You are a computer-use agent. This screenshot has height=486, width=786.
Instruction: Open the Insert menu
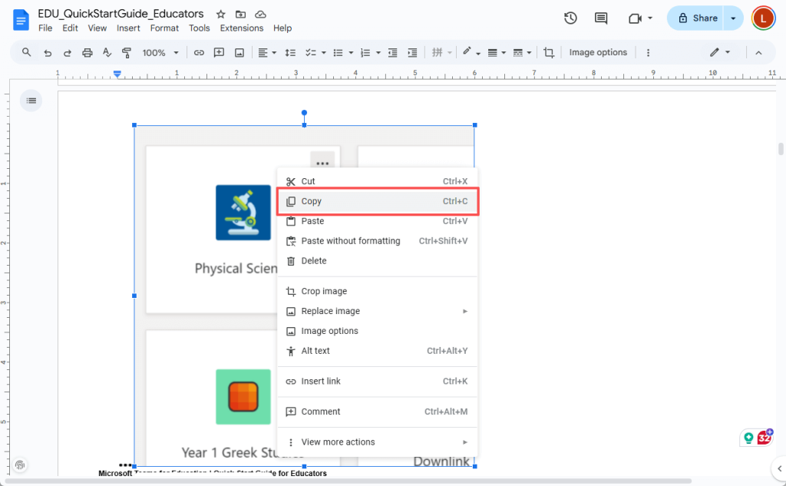coord(127,28)
